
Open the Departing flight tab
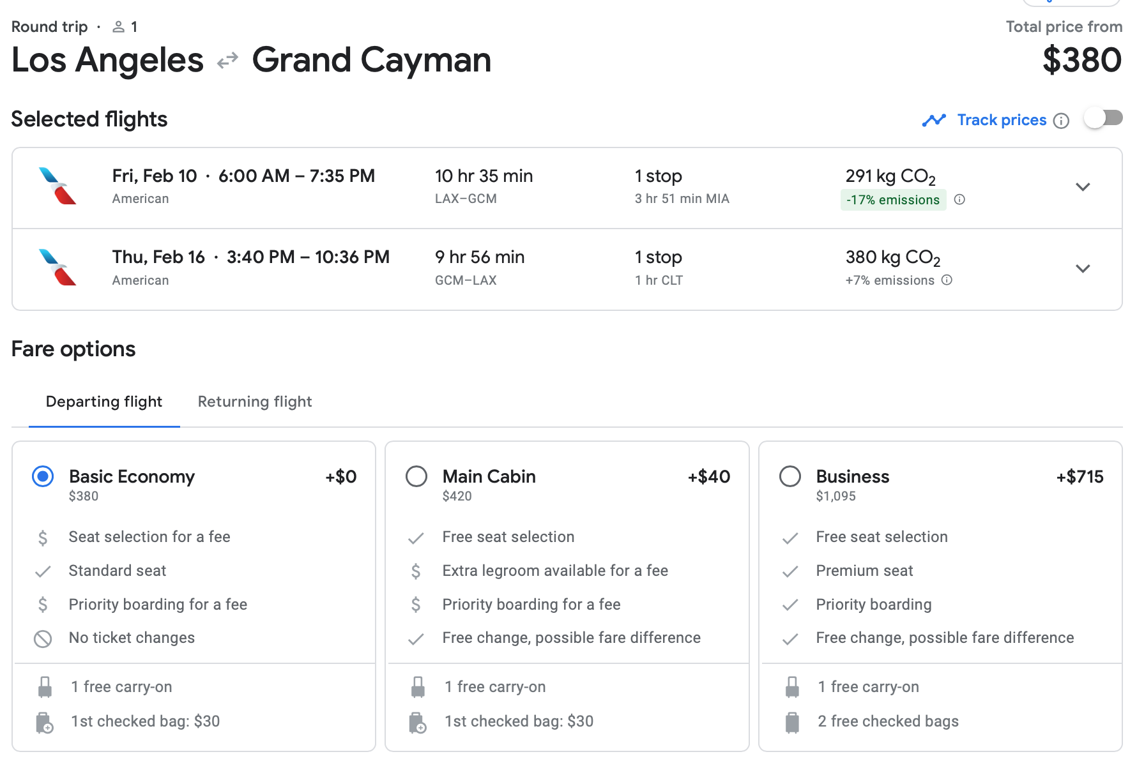(x=104, y=402)
